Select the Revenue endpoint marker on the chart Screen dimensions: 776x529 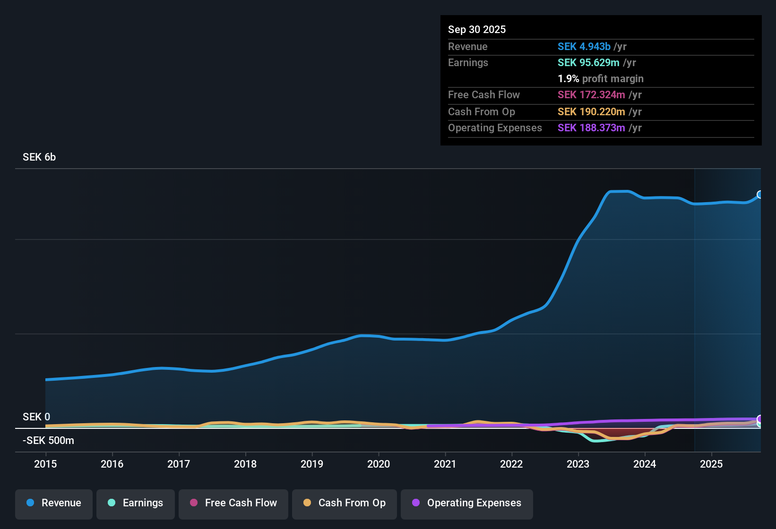(760, 194)
